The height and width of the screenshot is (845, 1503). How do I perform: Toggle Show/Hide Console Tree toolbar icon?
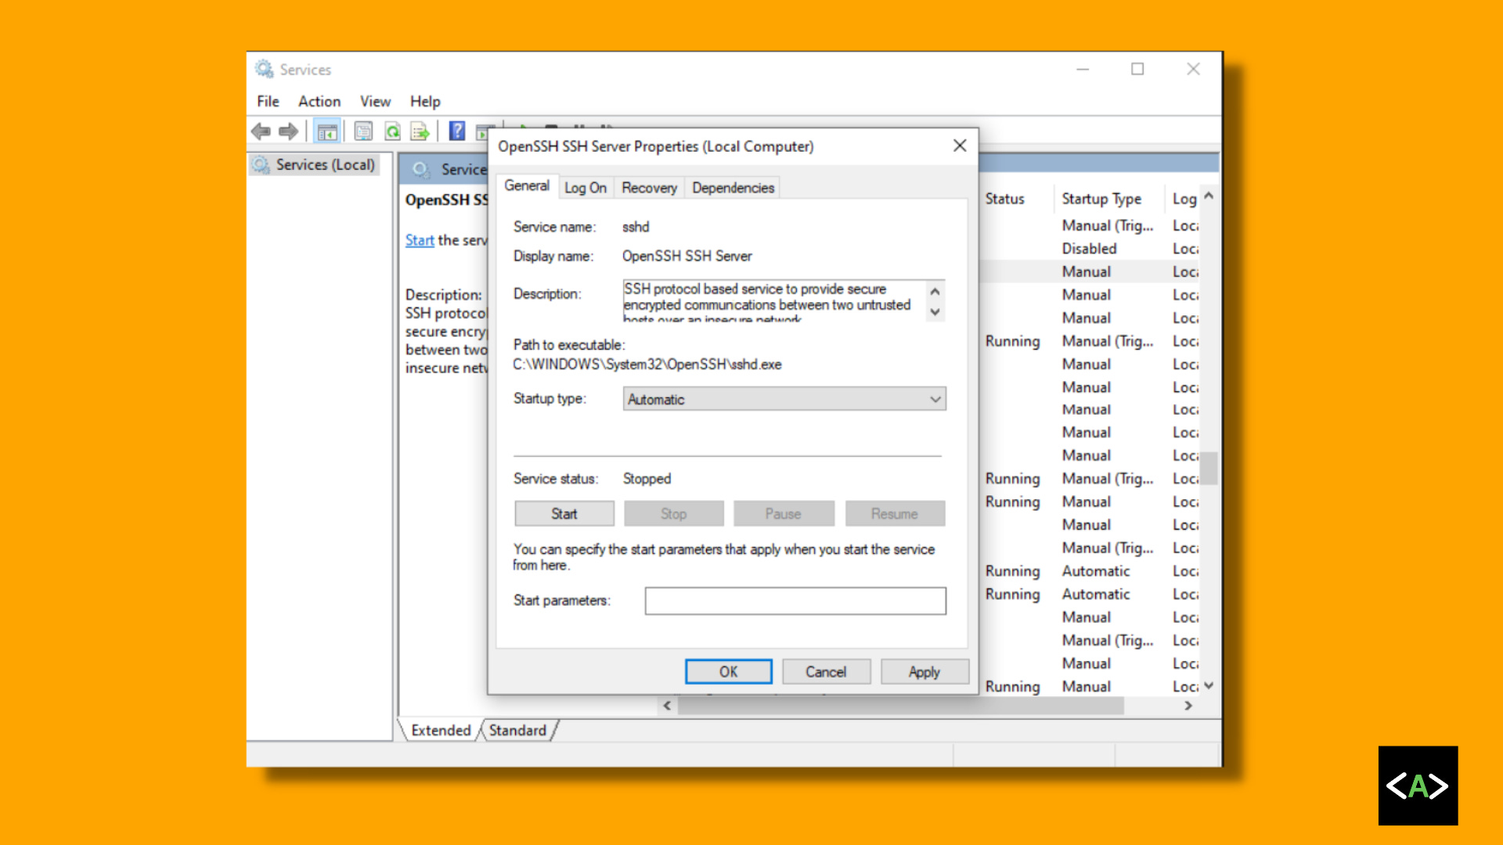tap(327, 131)
